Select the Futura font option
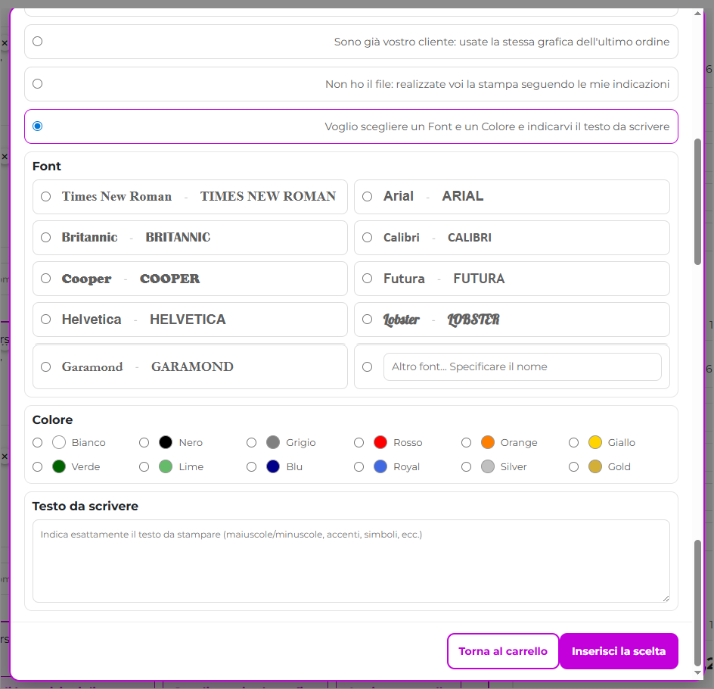The image size is (714, 689). (x=368, y=279)
